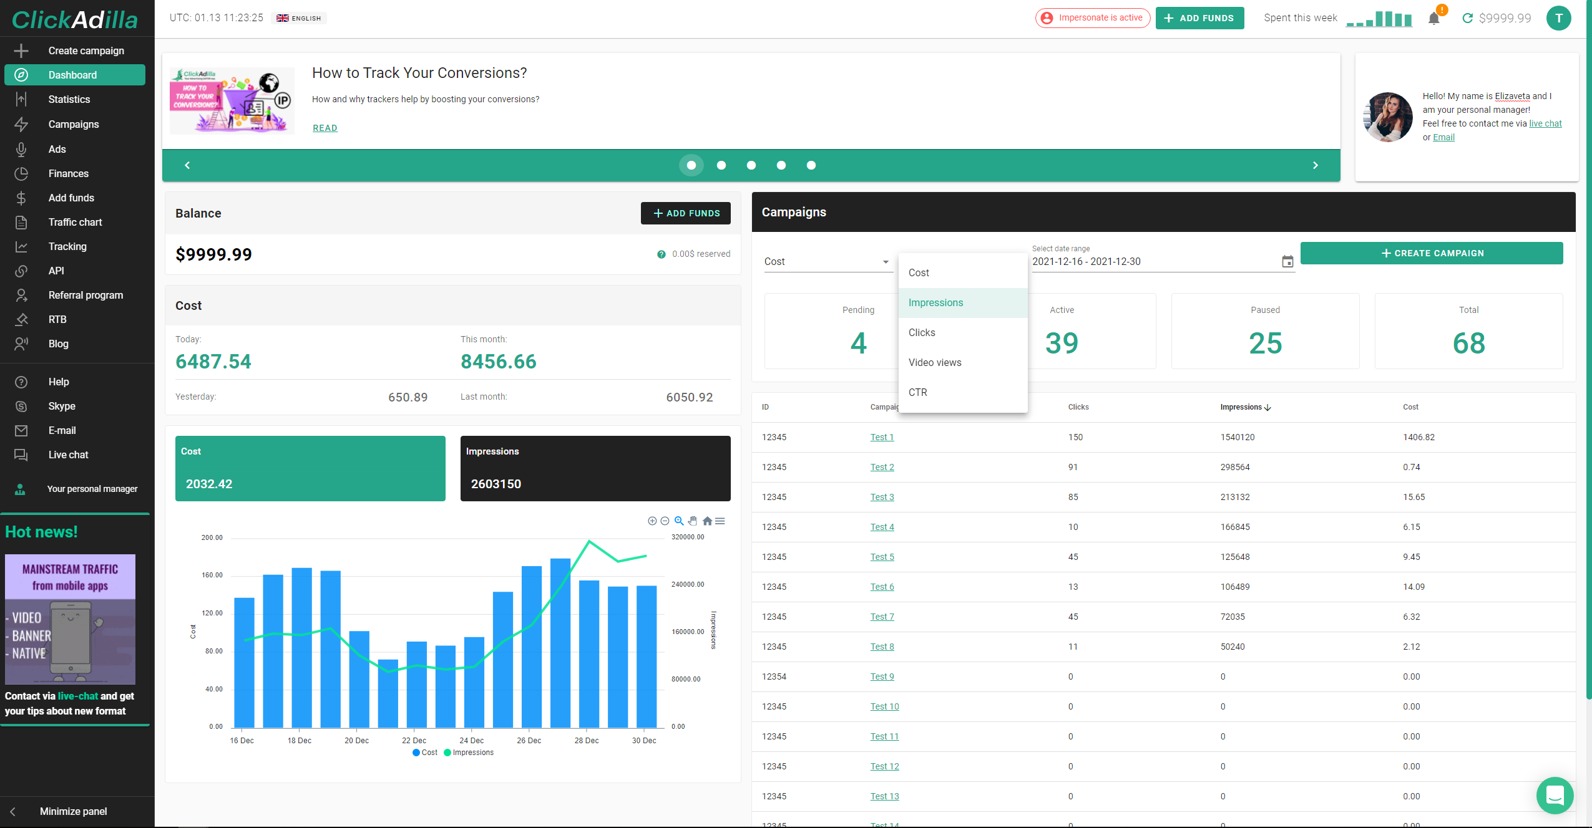The height and width of the screenshot is (828, 1592).
Task: Open the notifications bell icon
Action: pos(1433,18)
